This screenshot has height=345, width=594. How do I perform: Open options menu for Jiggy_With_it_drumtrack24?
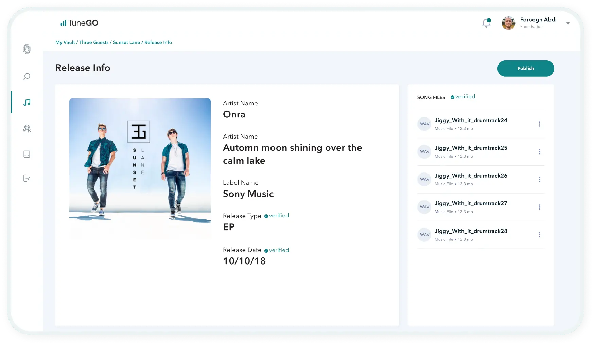[539, 124]
